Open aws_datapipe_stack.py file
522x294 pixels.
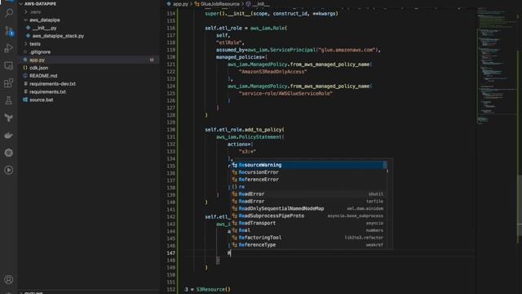pos(58,36)
